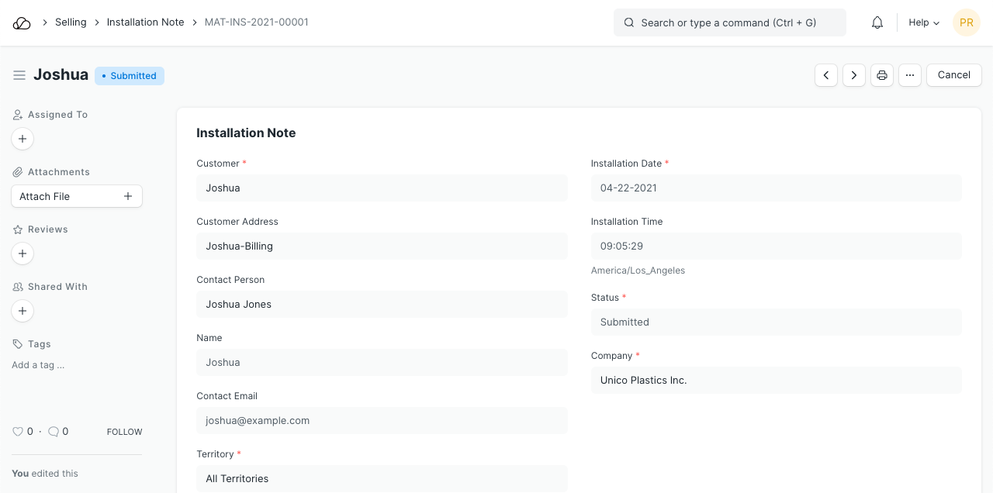This screenshot has width=993, height=493.
Task: Open the Installation Note breadcrumb link
Action: tap(145, 22)
